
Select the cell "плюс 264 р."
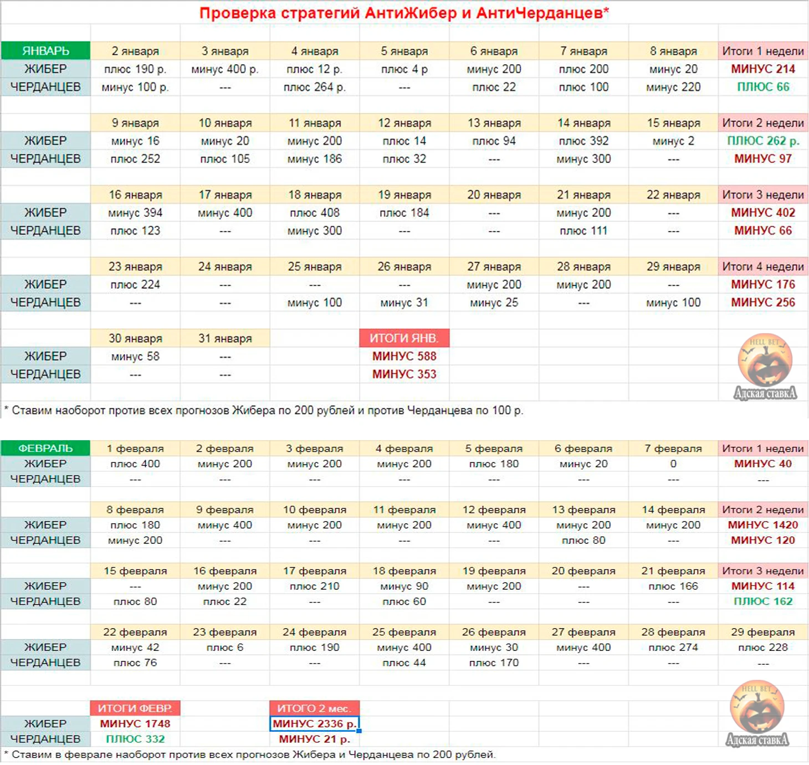315,87
